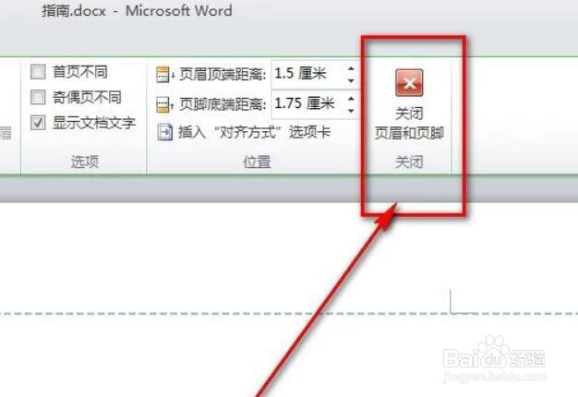
Task: Click the 页脚底端距离 footer icon
Action: pos(163,104)
